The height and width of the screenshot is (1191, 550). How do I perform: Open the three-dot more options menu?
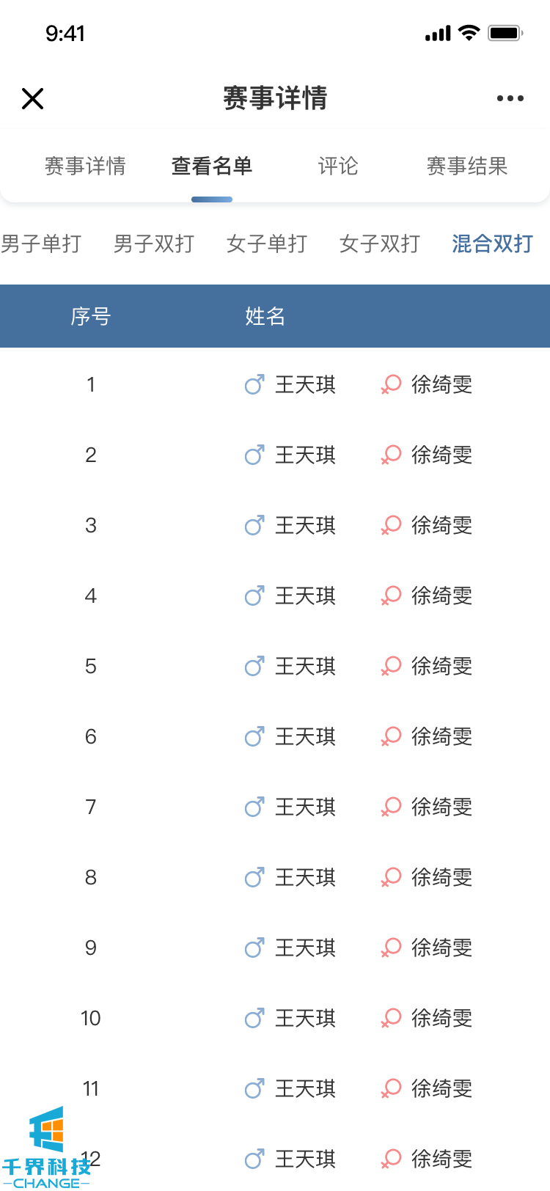pyautogui.click(x=510, y=98)
